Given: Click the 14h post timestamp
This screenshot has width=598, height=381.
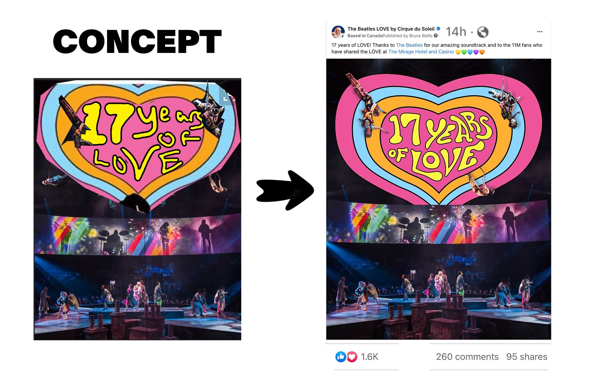Looking at the screenshot, I should (x=456, y=32).
